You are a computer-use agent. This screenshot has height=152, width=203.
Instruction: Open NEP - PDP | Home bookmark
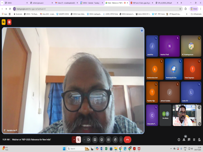point(158,14)
